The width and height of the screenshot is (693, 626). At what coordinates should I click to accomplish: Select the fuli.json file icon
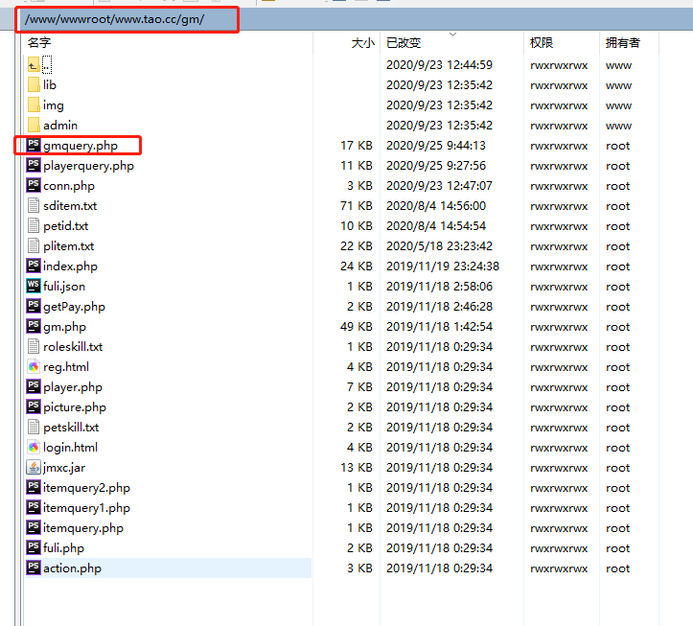click(34, 287)
